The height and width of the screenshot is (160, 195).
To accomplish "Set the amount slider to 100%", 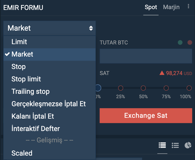I will pyautogui.click(x=189, y=88).
